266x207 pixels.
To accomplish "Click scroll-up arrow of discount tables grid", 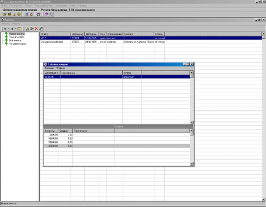I will pyautogui.click(x=192, y=72).
